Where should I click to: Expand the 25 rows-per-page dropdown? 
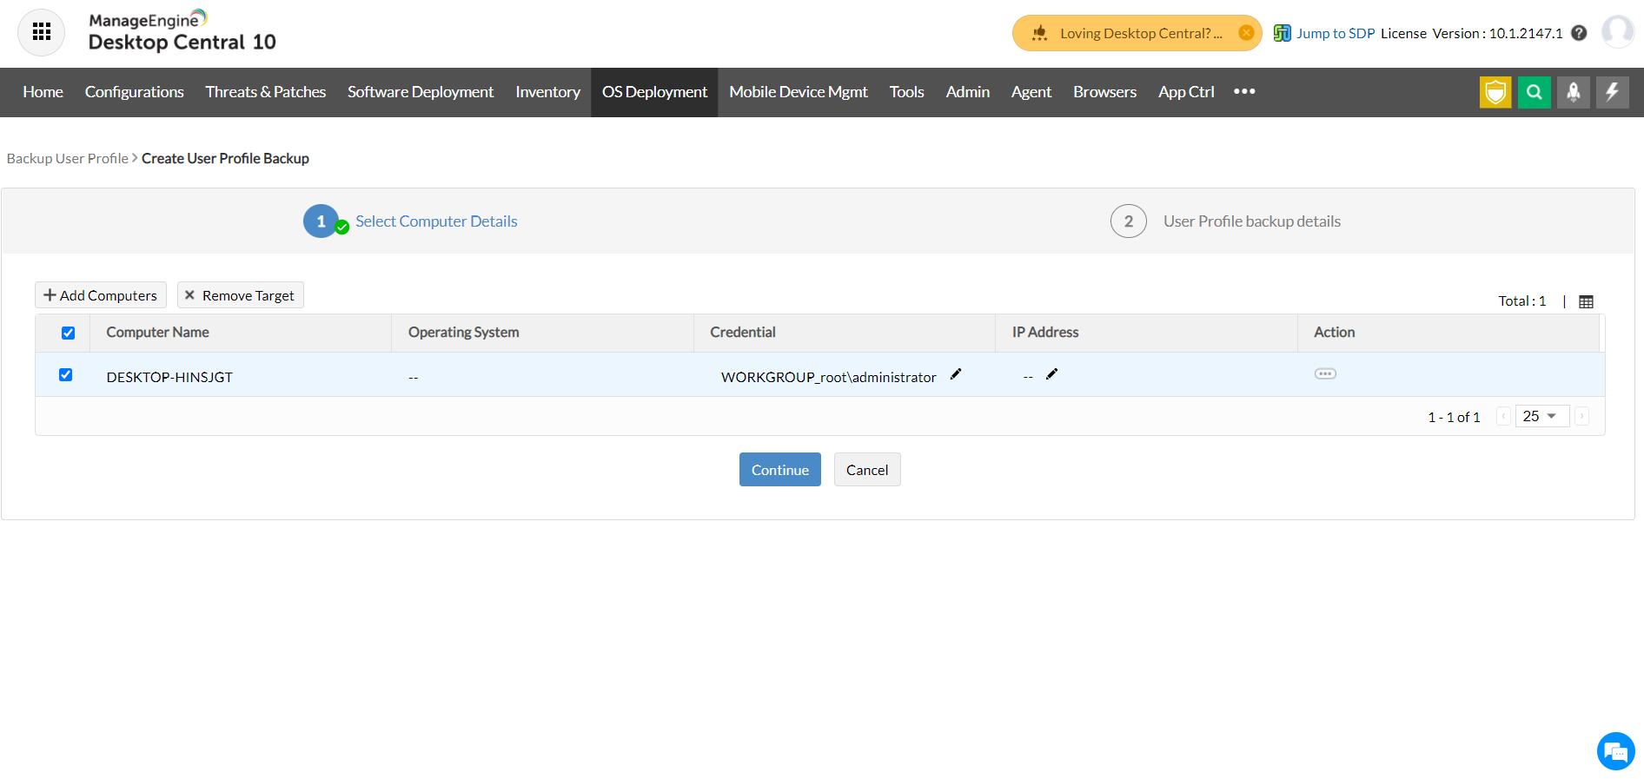click(x=1541, y=416)
